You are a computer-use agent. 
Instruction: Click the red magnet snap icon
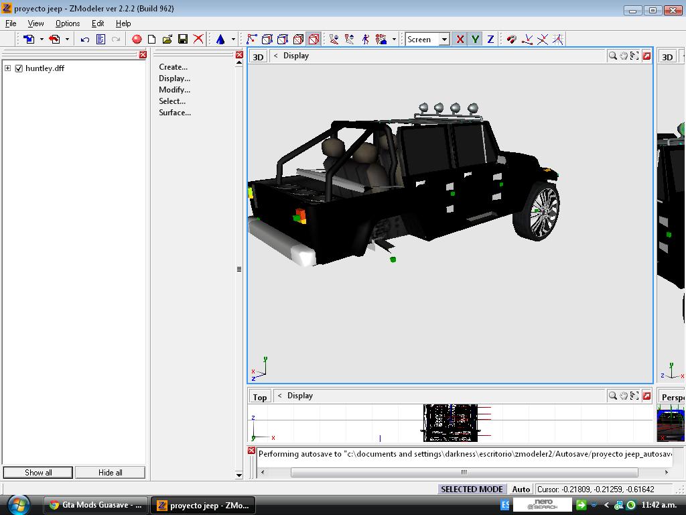tap(511, 40)
